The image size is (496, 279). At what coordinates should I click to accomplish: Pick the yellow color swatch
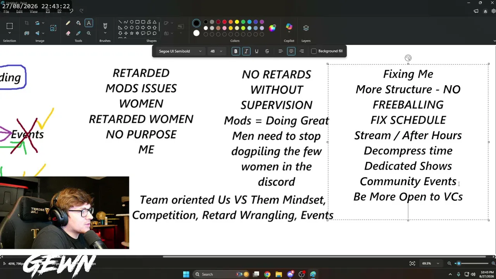tap(237, 22)
